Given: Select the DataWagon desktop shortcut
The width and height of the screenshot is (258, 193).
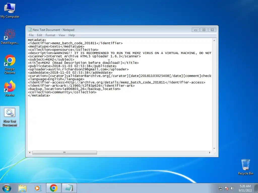Looking at the screenshot, I should click(10, 36).
